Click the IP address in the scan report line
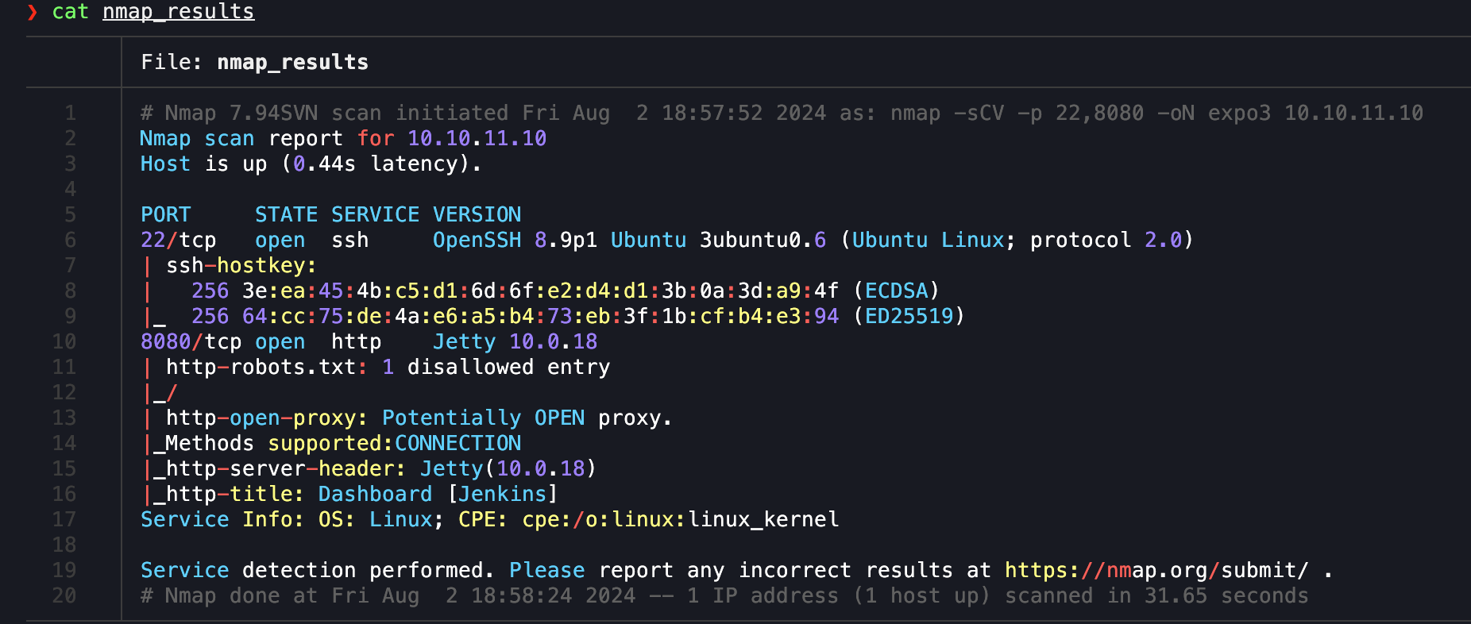The width and height of the screenshot is (1471, 624). click(x=477, y=139)
